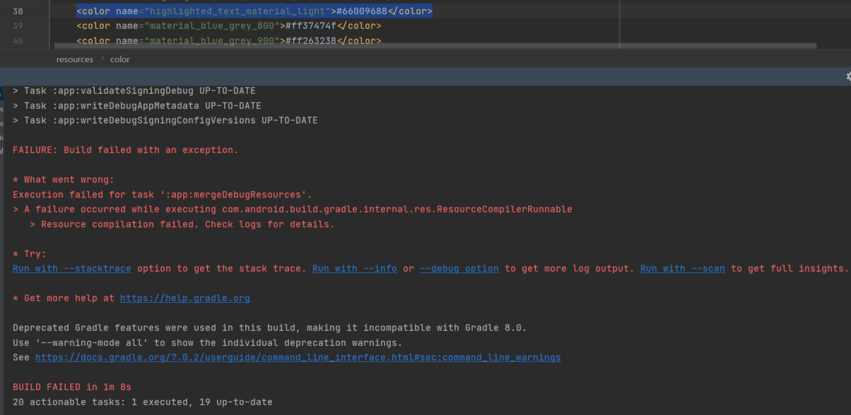Open the '--debug option' link
The height and width of the screenshot is (415, 851).
click(459, 269)
